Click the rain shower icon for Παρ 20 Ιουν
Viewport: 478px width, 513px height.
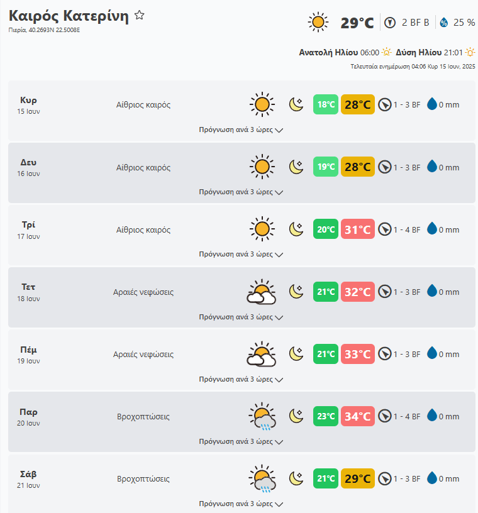pyautogui.click(x=262, y=416)
